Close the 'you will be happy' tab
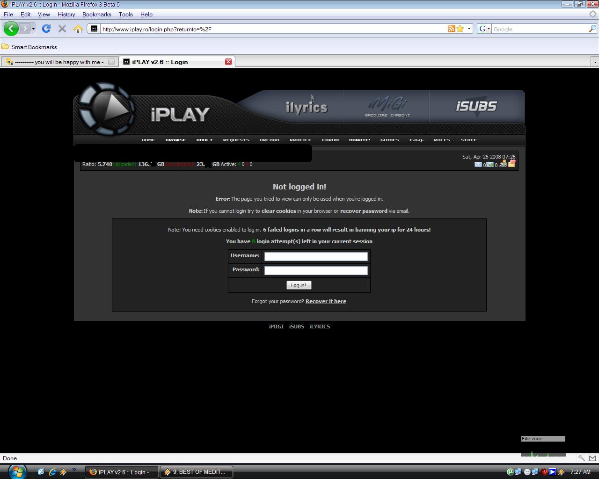This screenshot has height=479, width=599. [111, 62]
